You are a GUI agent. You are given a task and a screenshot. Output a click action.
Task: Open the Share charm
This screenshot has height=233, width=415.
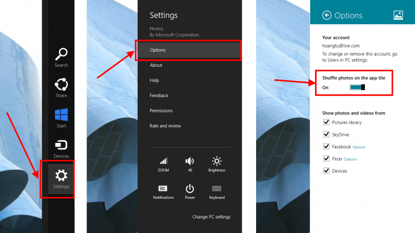click(x=61, y=87)
